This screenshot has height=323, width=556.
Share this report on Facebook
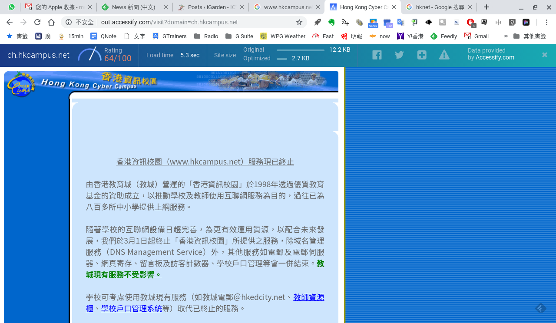click(x=377, y=55)
